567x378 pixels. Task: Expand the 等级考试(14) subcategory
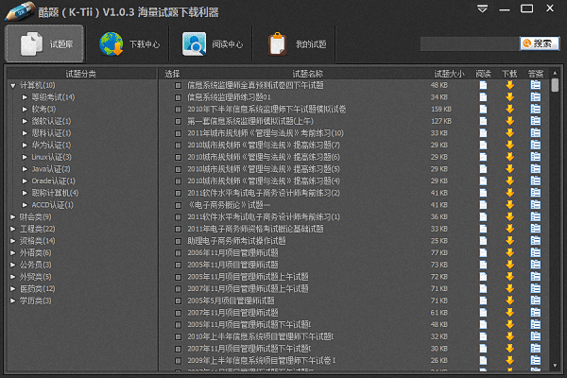26,96
